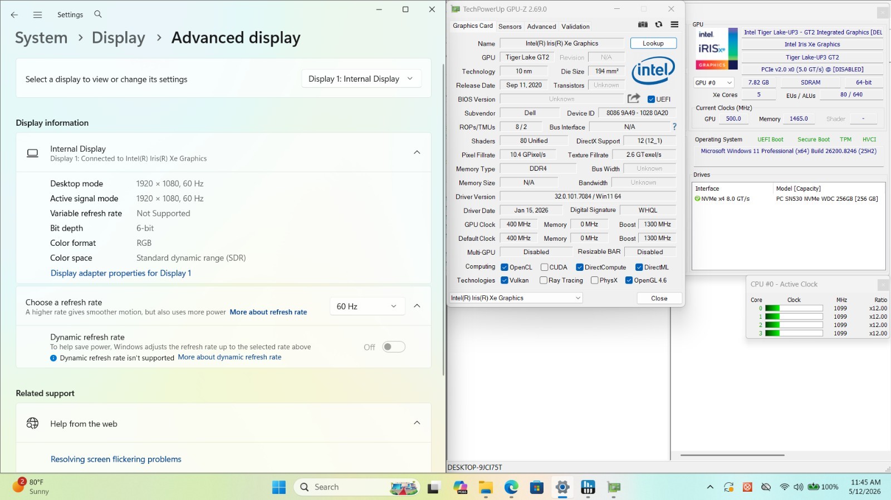891x500 pixels.
Task: Toggle the OpenCL checkbox
Action: coord(505,268)
